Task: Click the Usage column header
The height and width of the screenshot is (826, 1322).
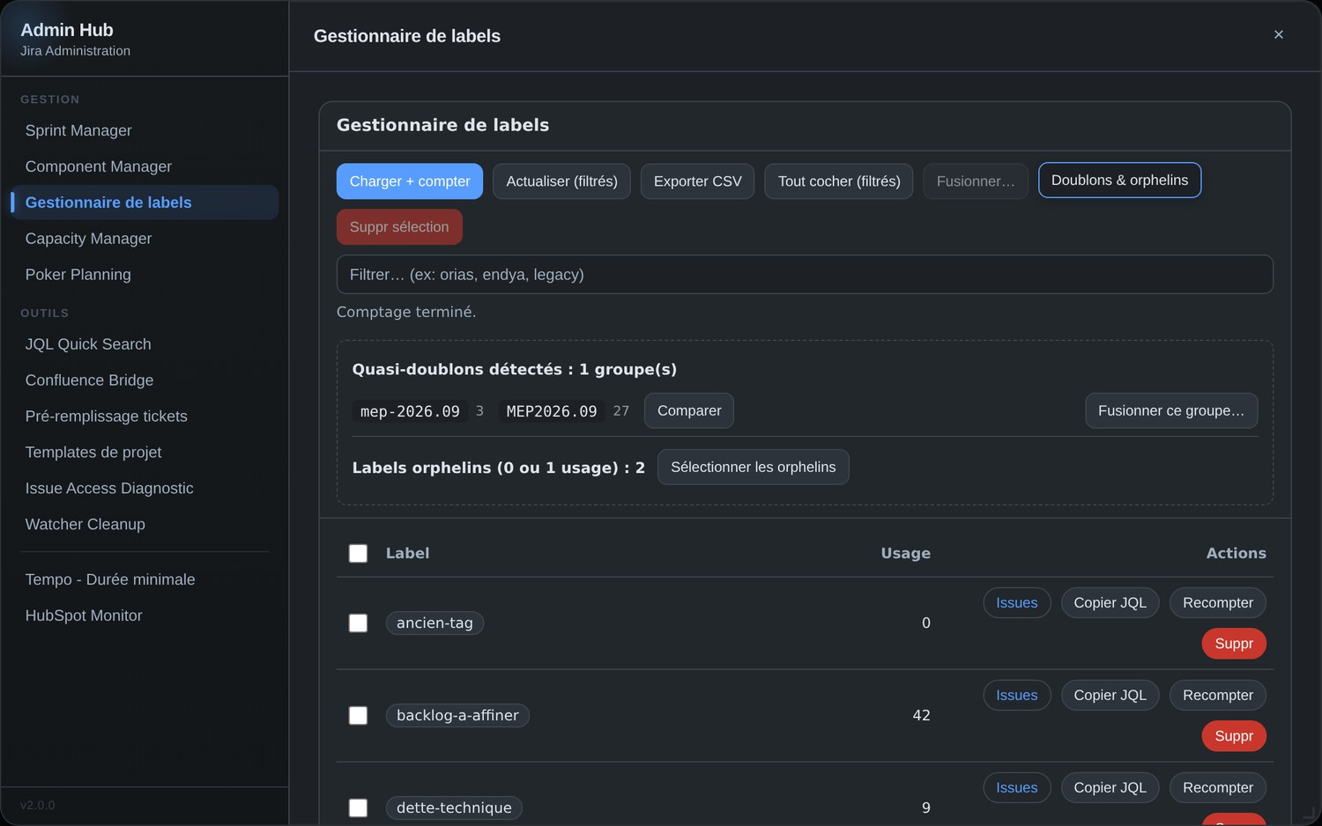Action: [906, 553]
